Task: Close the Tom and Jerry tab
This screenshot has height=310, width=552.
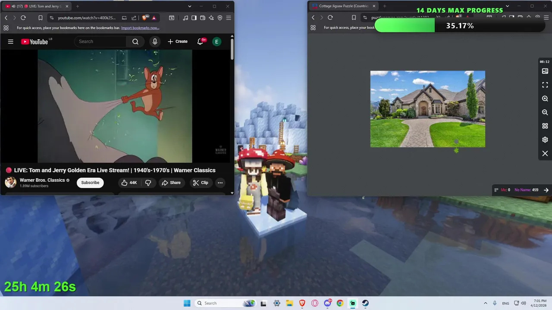Action: tap(67, 6)
